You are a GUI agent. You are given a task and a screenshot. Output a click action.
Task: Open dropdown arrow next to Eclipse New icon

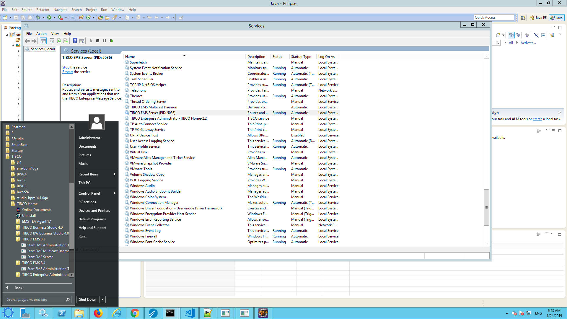click(x=10, y=18)
